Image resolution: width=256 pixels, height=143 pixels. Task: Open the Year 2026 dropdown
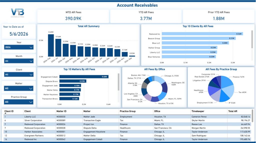point(19,47)
